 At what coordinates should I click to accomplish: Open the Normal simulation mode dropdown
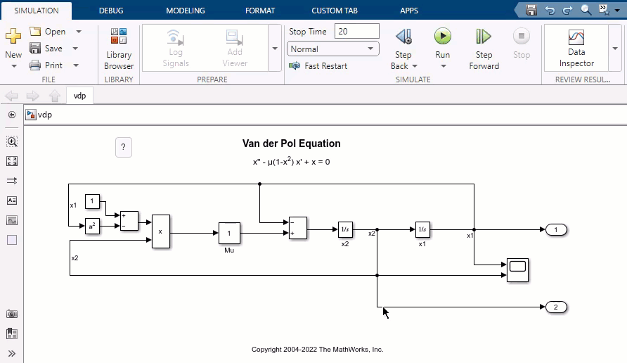(x=333, y=49)
